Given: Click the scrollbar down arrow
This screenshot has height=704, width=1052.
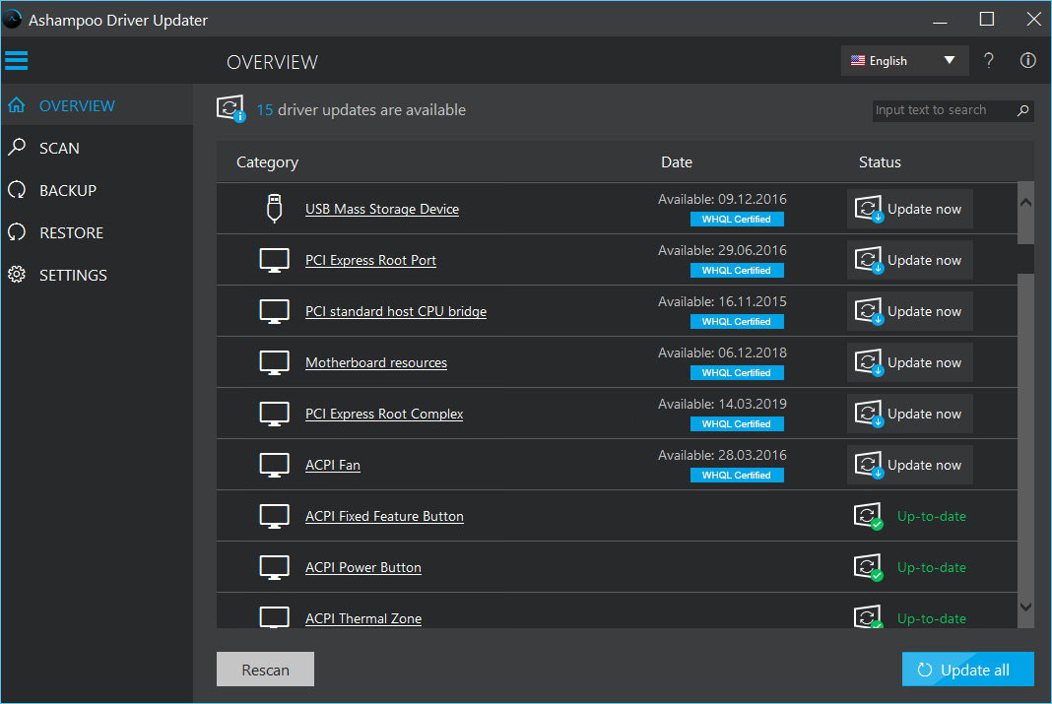Looking at the screenshot, I should [x=1025, y=608].
